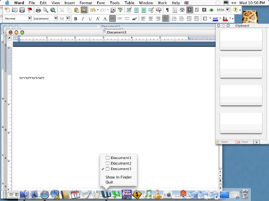
Task: Apply bulleted list formatting
Action: (x=181, y=19)
